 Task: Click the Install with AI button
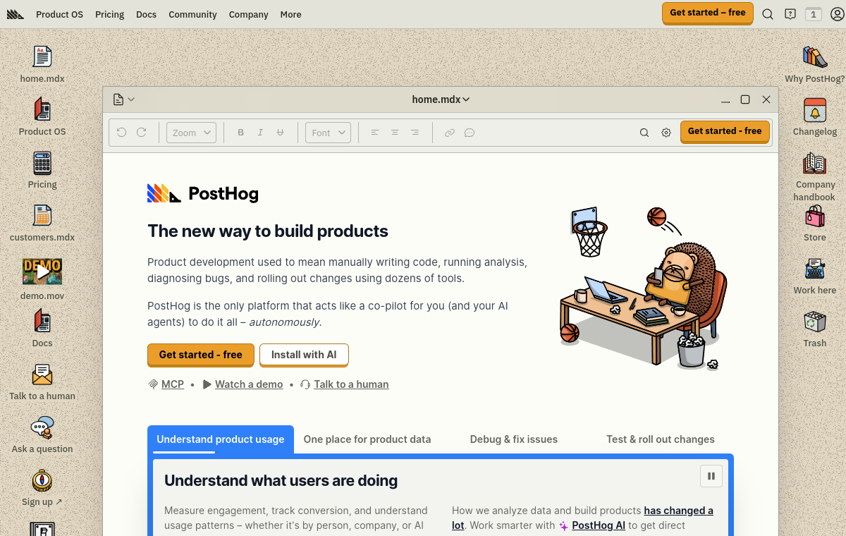pyautogui.click(x=304, y=355)
